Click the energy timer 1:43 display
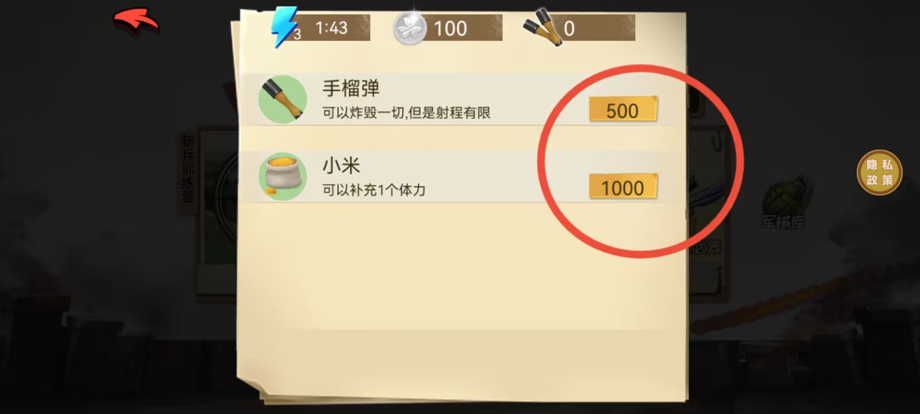 pyautogui.click(x=332, y=28)
